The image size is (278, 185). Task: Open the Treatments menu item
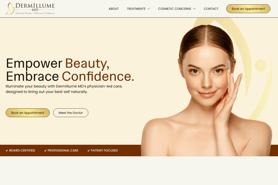coord(136,9)
